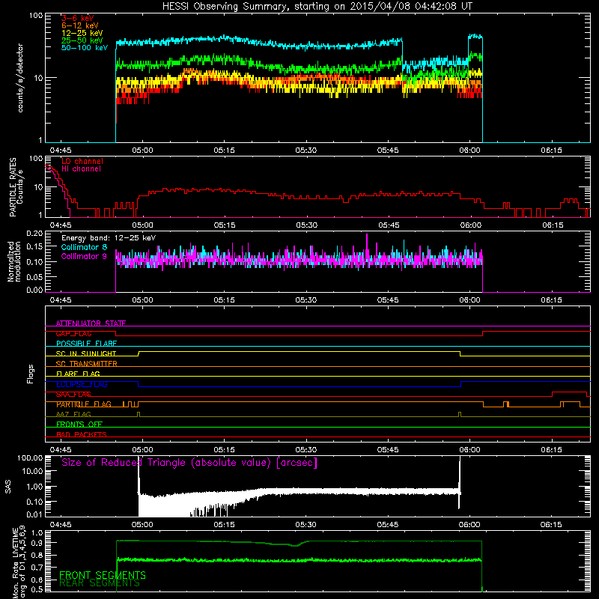Select the 25-50 keV legend label
The height and width of the screenshot is (599, 599).
tap(82, 40)
